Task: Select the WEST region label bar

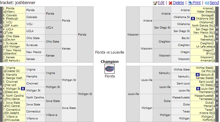Action: pyautogui.click(x=217, y=34)
